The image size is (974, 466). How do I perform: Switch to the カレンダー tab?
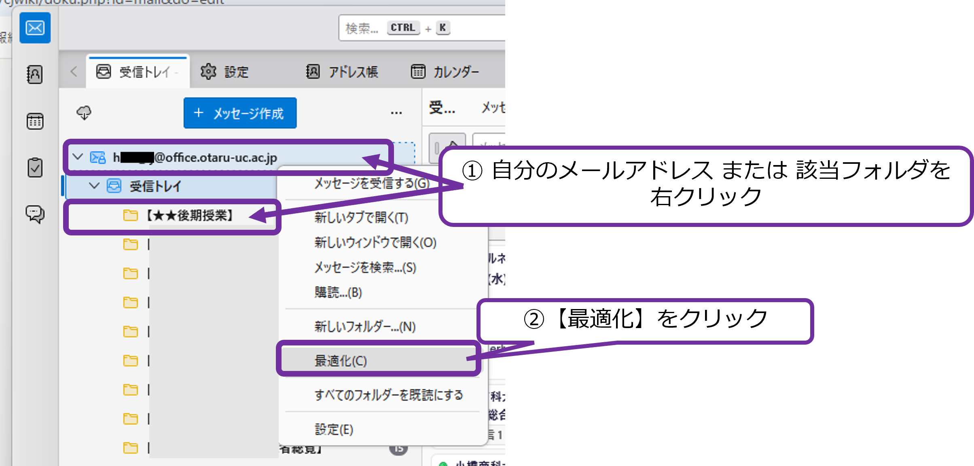(x=445, y=72)
